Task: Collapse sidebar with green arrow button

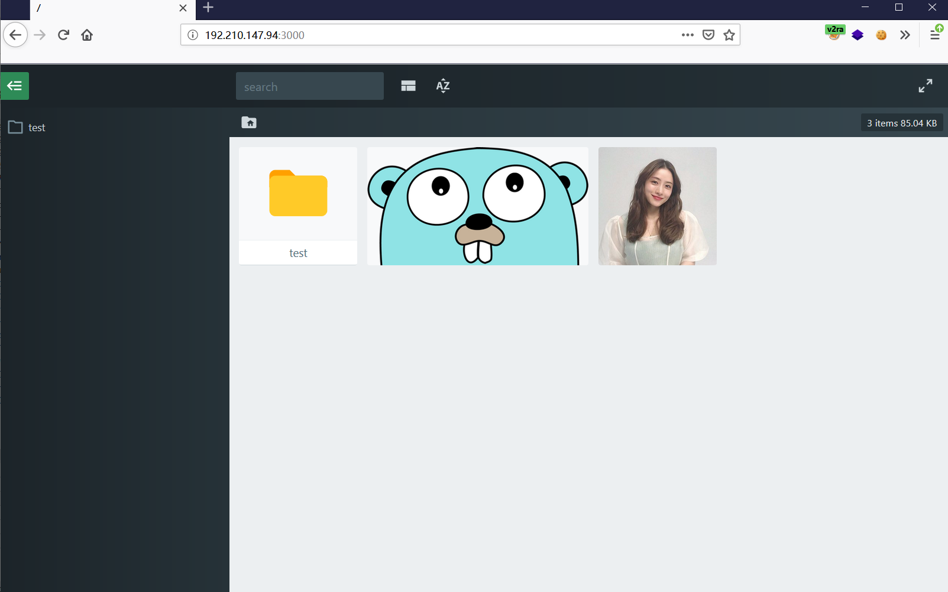Action: (x=15, y=86)
